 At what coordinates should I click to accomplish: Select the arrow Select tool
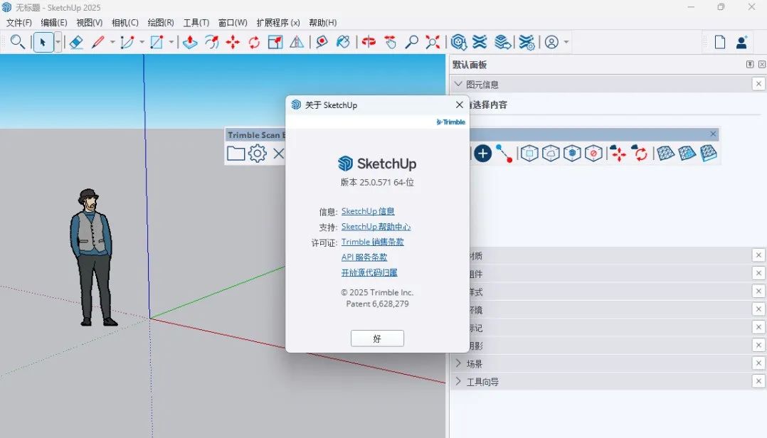coord(43,42)
